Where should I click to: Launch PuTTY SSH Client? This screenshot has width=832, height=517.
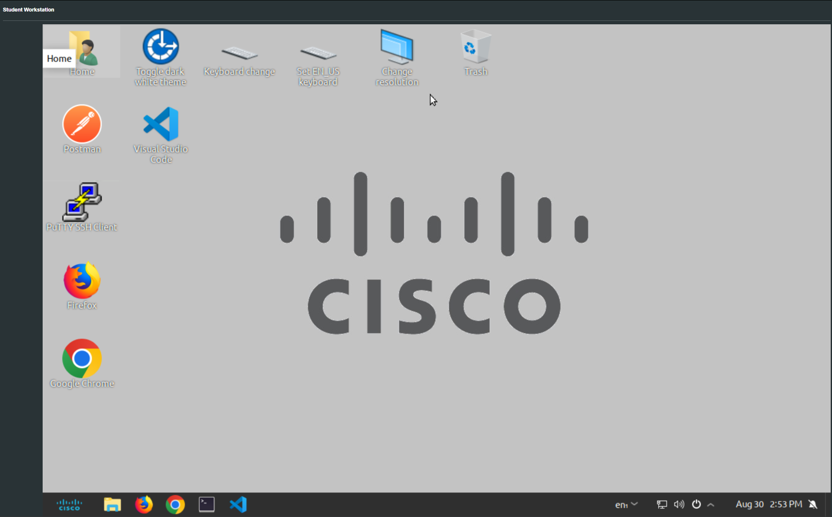point(81,207)
